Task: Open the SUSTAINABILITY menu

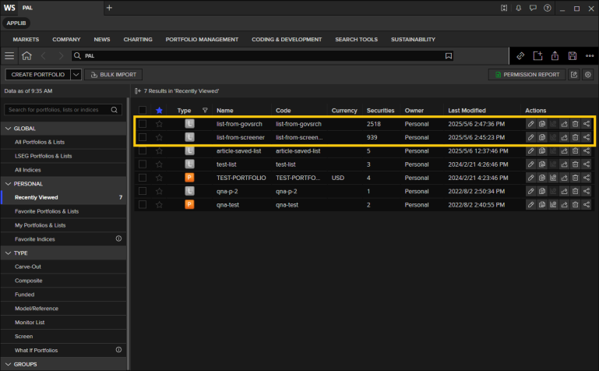Action: click(413, 39)
